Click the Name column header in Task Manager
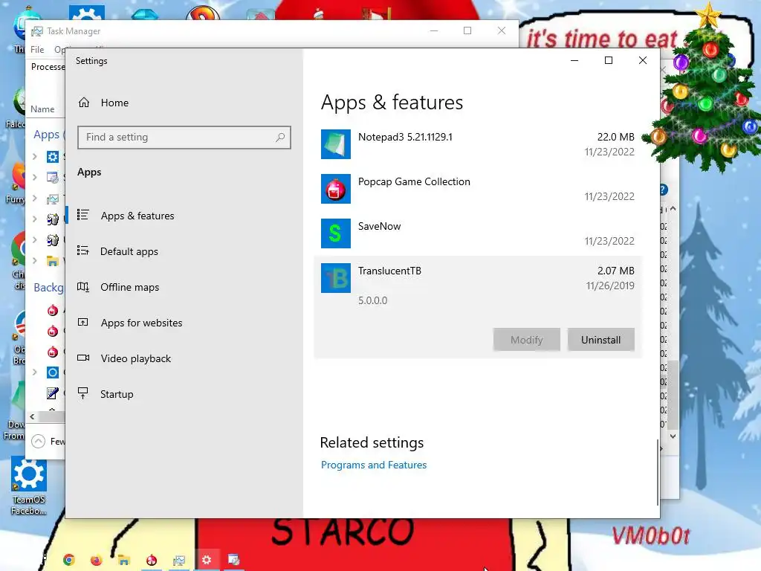This screenshot has height=571, width=761. [42, 109]
